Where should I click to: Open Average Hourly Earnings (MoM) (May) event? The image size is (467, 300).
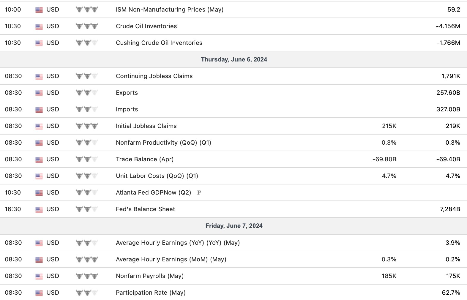point(171,259)
